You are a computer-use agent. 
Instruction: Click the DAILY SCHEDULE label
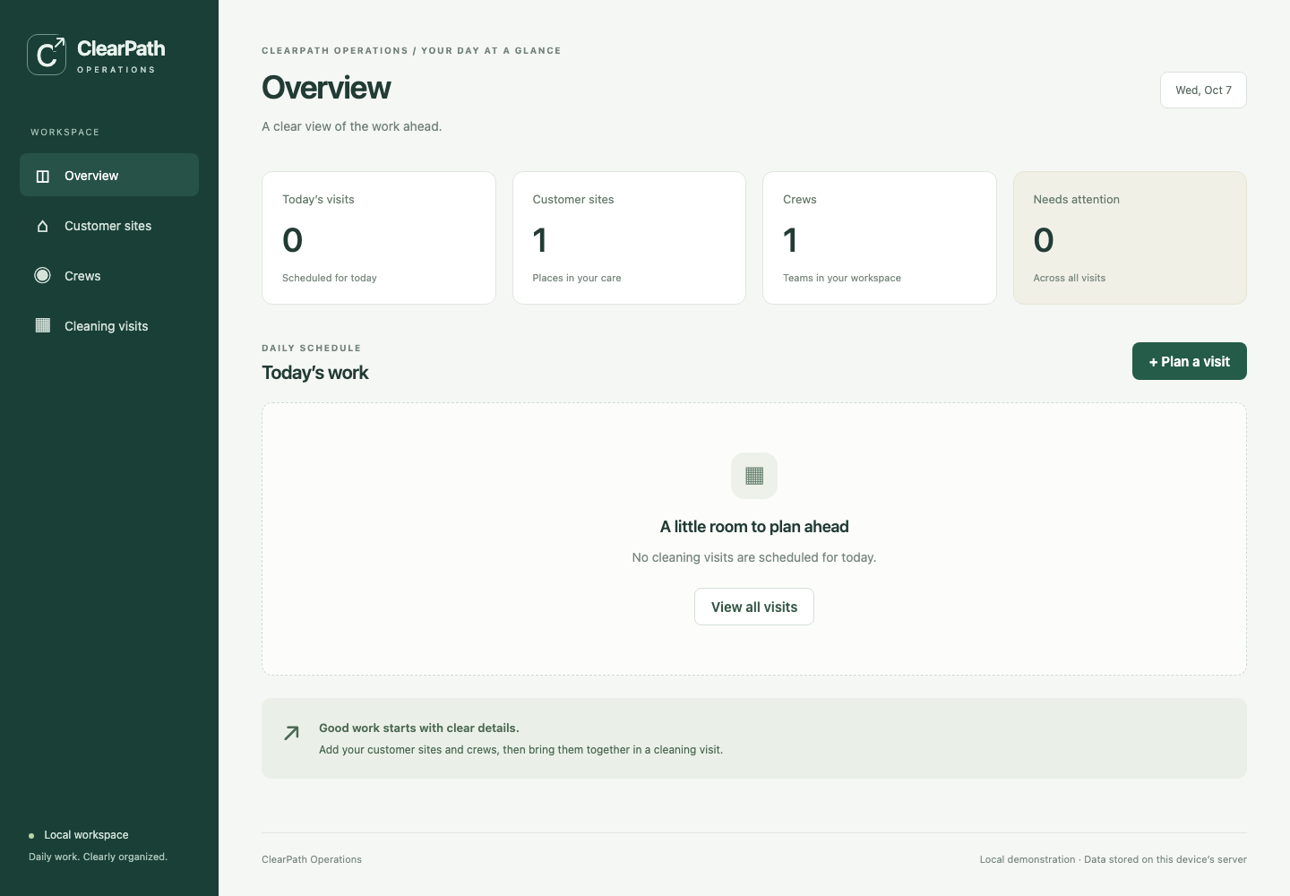312,348
